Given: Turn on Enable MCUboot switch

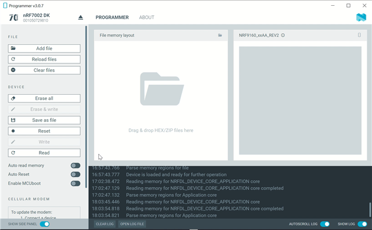Looking at the screenshot, I should pos(76,184).
